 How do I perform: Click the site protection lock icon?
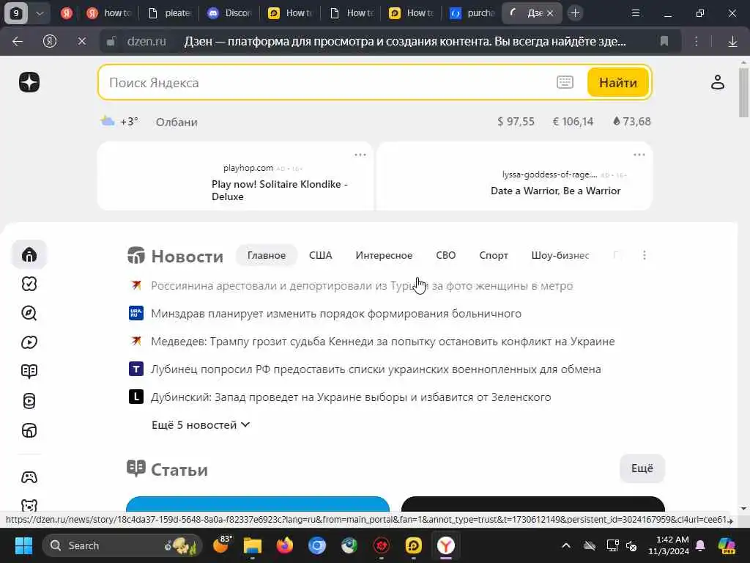[x=111, y=42]
